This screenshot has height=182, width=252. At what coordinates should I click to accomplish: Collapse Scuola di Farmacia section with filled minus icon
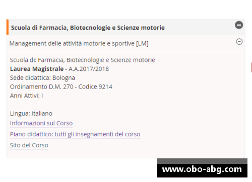point(239,25)
